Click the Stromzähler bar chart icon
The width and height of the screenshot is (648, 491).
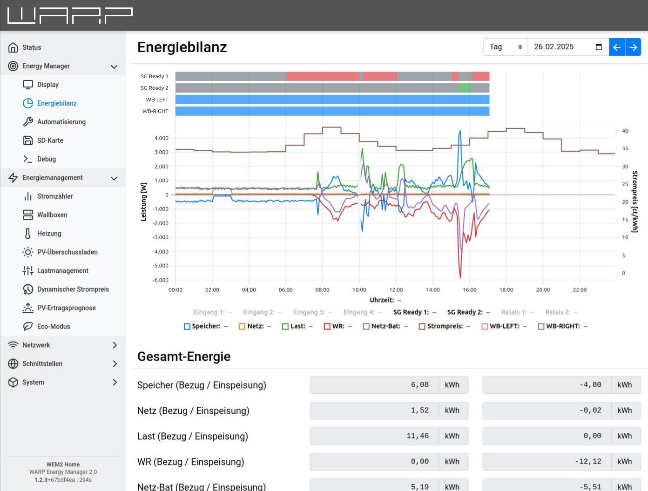pyautogui.click(x=28, y=196)
